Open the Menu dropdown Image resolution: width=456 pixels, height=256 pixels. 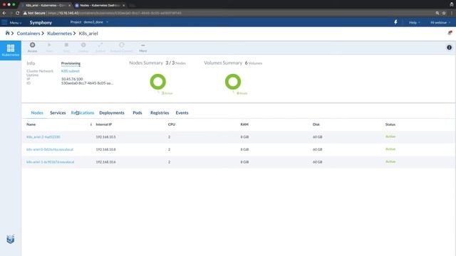16,22
